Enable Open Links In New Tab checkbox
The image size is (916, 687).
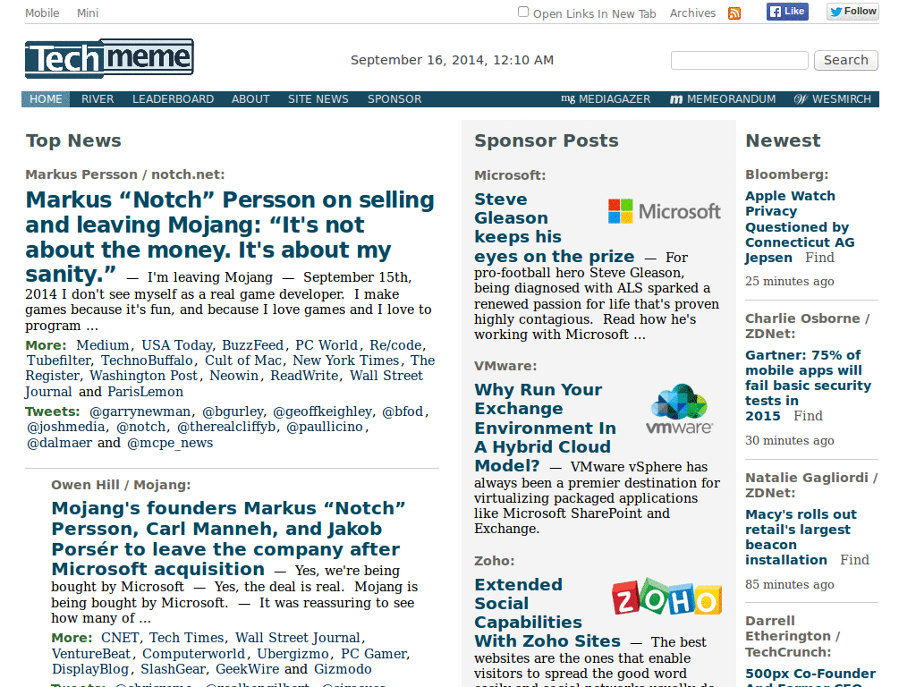(523, 12)
